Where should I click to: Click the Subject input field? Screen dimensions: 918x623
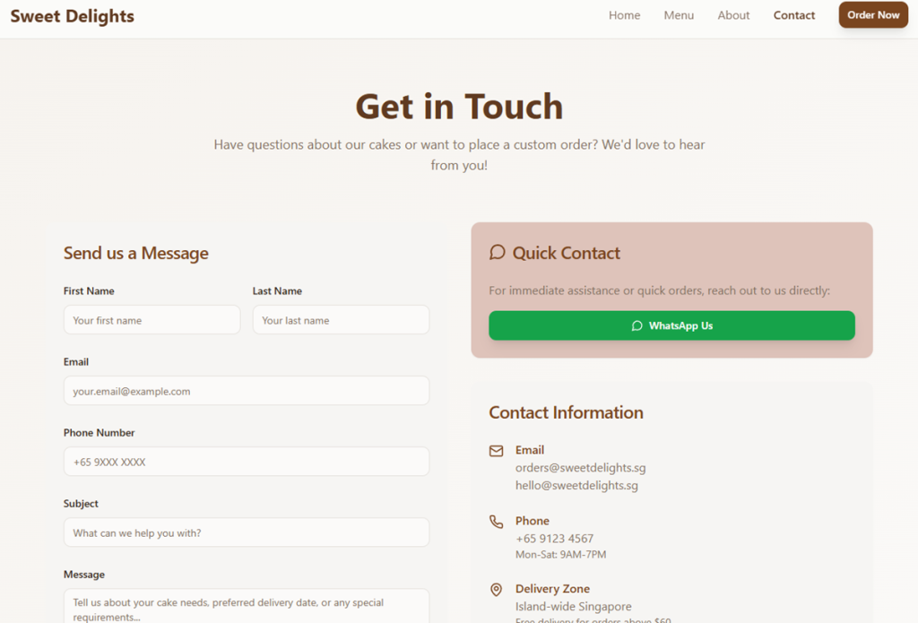tap(247, 532)
